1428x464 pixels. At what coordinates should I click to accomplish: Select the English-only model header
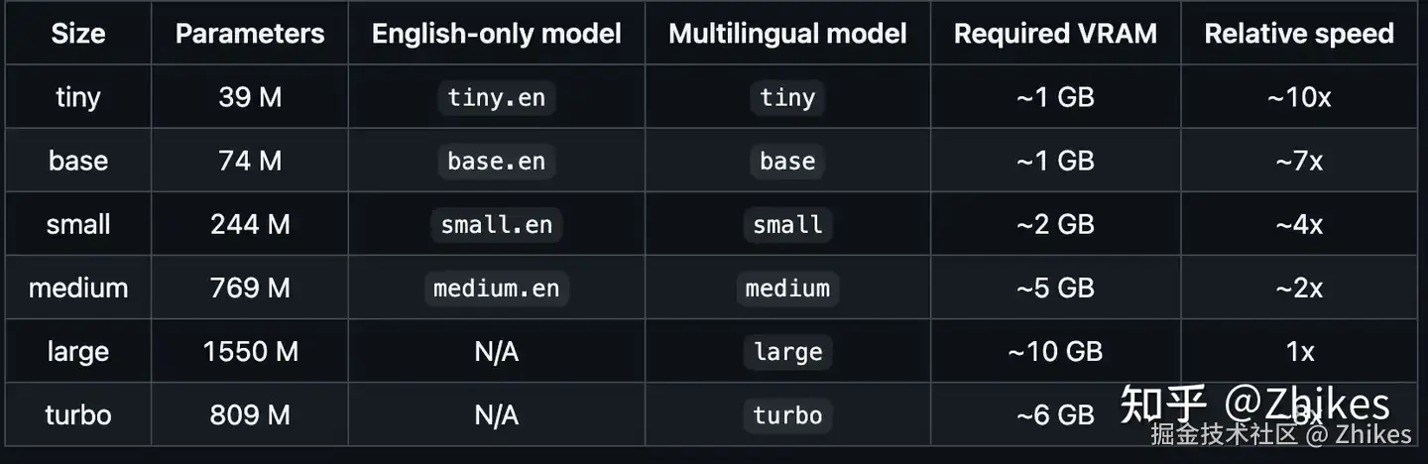496,34
